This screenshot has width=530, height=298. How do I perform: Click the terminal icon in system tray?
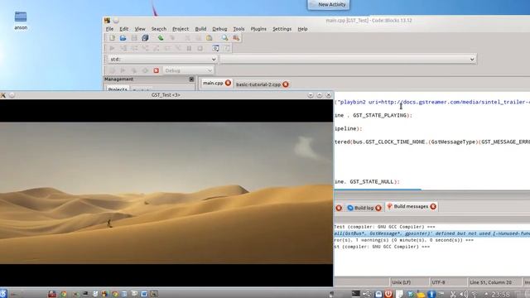(355, 294)
